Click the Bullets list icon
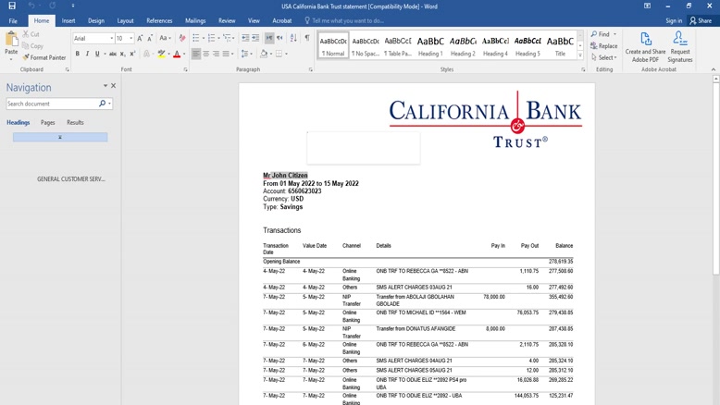This screenshot has width=720, height=405. (x=196, y=38)
